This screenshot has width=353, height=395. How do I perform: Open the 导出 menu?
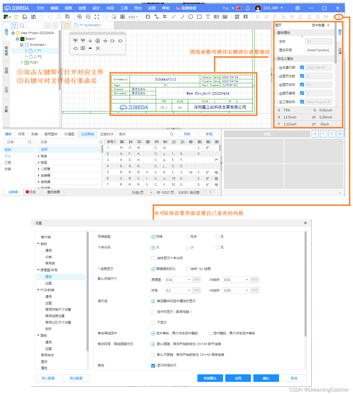tap(138, 8)
